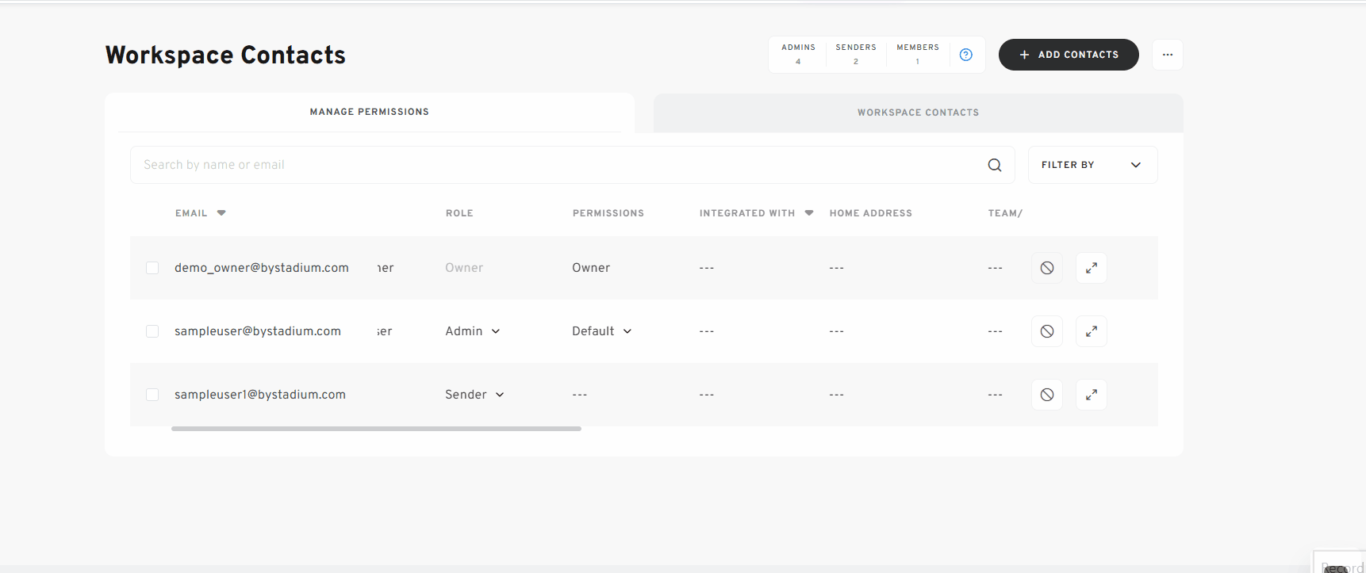This screenshot has height=573, width=1366.
Task: Sort by Email column arrow
Action: click(x=221, y=213)
